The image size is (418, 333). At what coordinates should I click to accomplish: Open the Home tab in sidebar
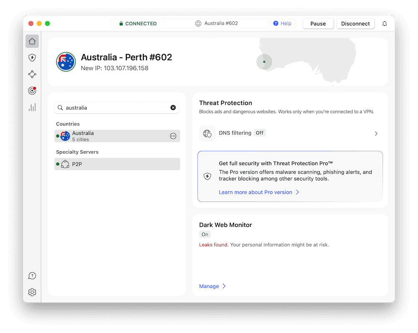(x=32, y=41)
